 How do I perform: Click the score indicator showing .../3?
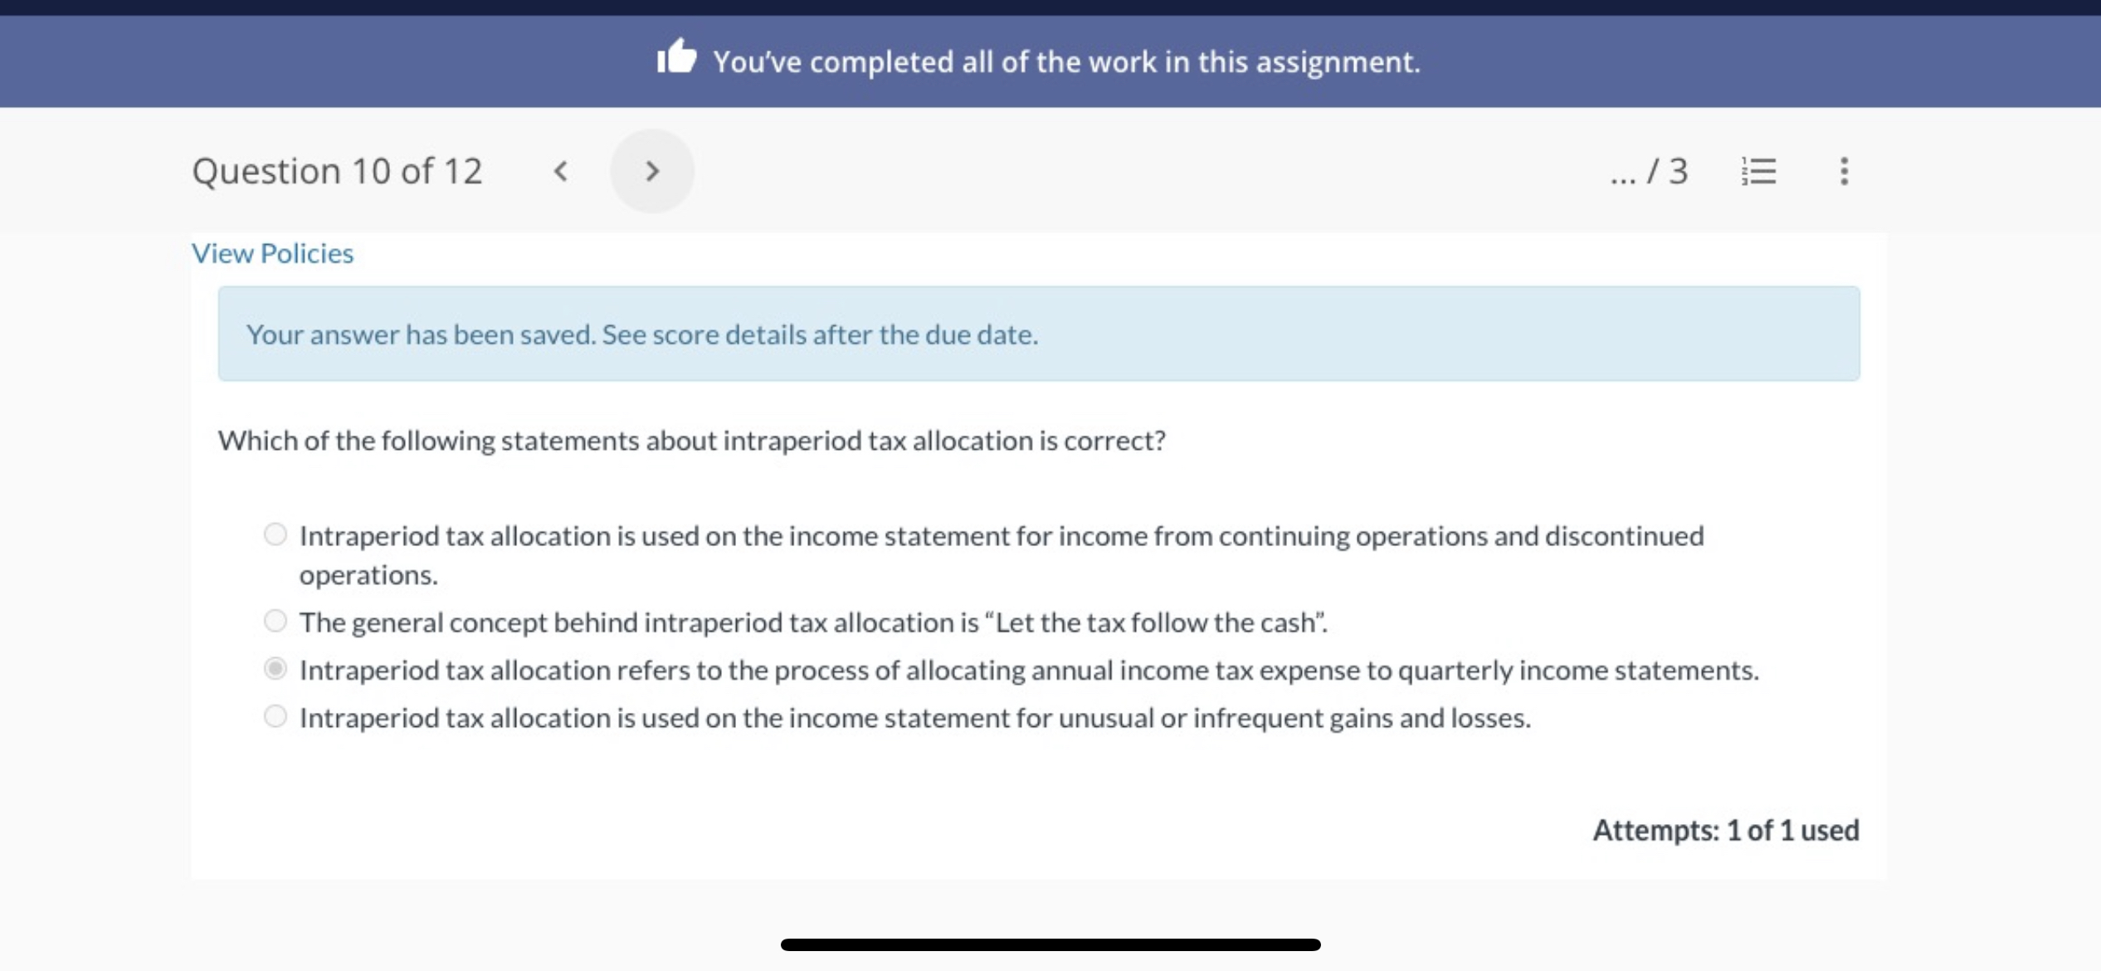point(1646,170)
